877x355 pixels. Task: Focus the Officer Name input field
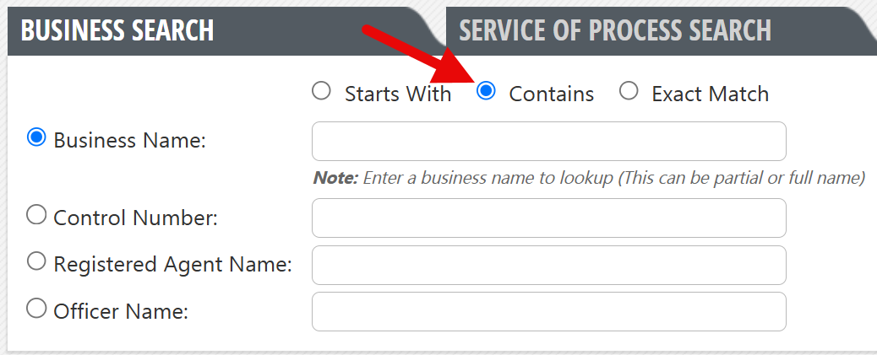(548, 311)
